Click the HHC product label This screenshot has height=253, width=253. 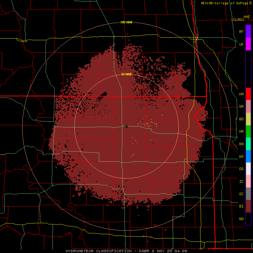[x=247, y=17]
